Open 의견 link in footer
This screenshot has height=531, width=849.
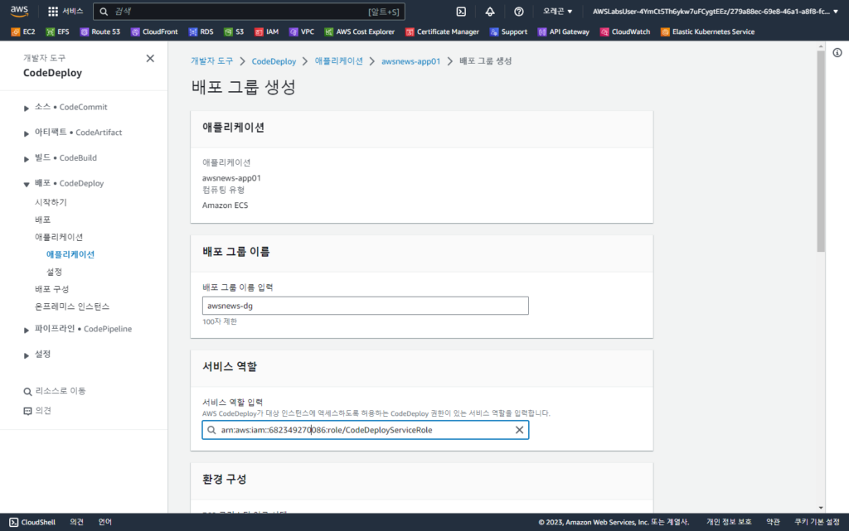click(x=77, y=523)
